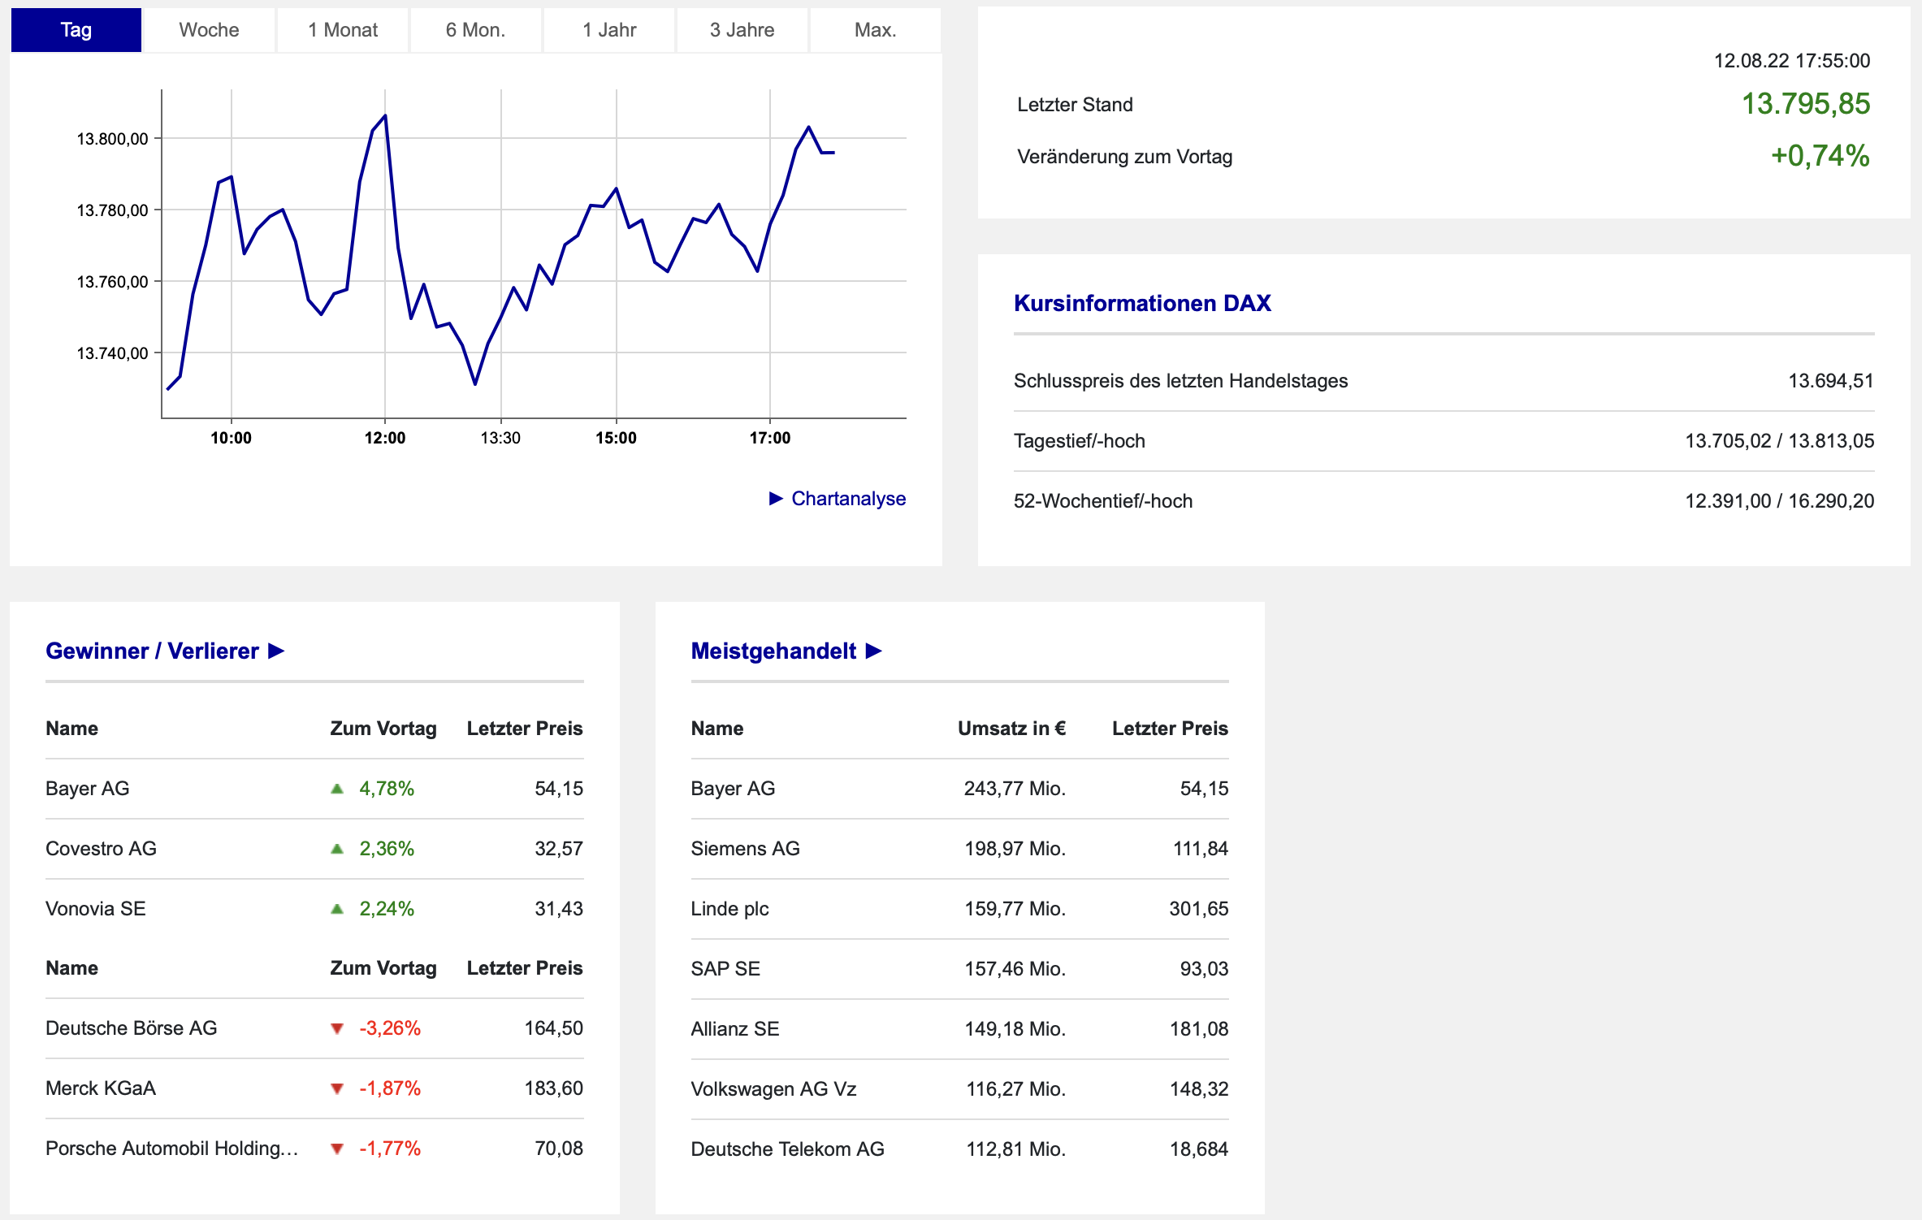
Task: Click the arrow icon next to Meistgehandelt
Action: coord(874,651)
